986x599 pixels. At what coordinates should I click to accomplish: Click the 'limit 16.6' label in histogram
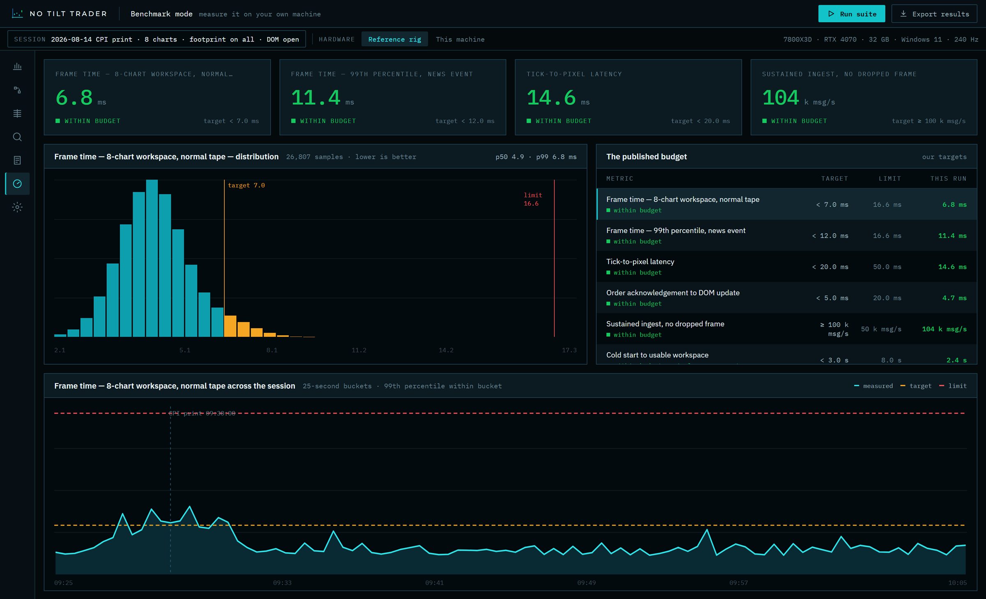532,199
